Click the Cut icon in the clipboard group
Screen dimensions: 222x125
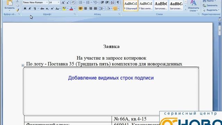pyautogui.click(x=17, y=1)
